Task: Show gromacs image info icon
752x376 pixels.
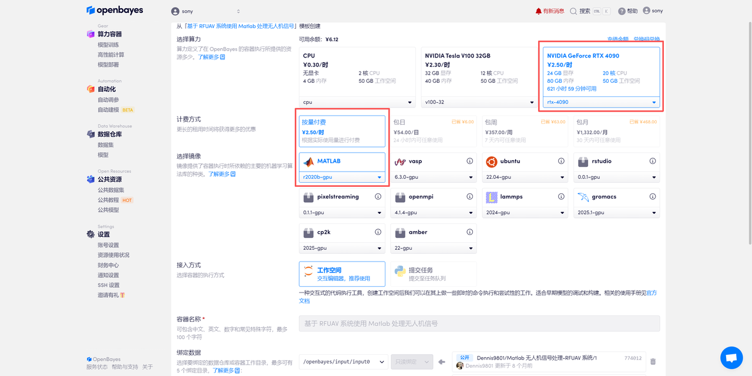Action: point(653,197)
